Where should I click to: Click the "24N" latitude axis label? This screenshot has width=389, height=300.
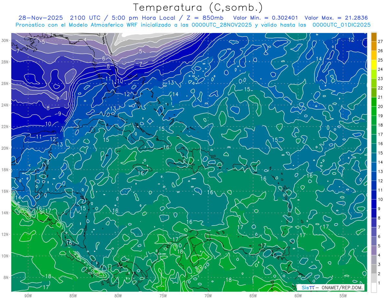(x=5, y=105)
